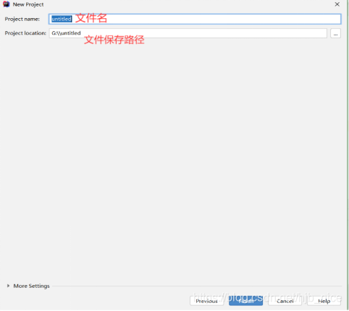Click the IntelliJ icon in the title bar
The width and height of the screenshot is (349, 311).
[x=7, y=4]
